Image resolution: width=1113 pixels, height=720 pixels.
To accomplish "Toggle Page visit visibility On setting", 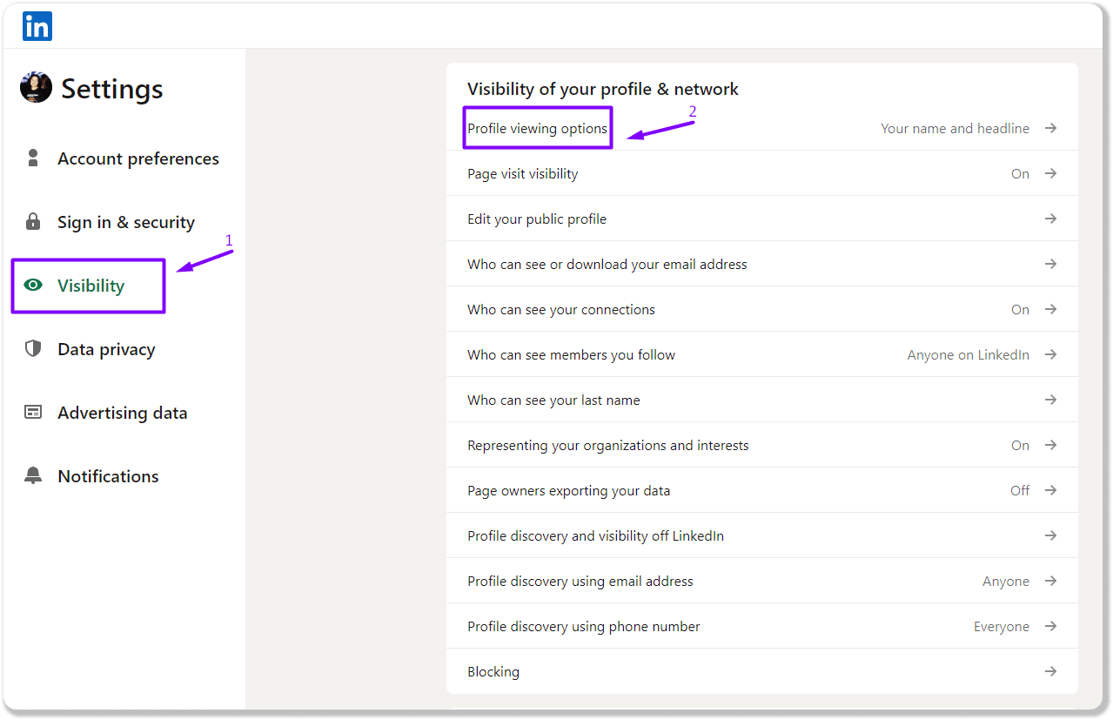I will 1020,174.
